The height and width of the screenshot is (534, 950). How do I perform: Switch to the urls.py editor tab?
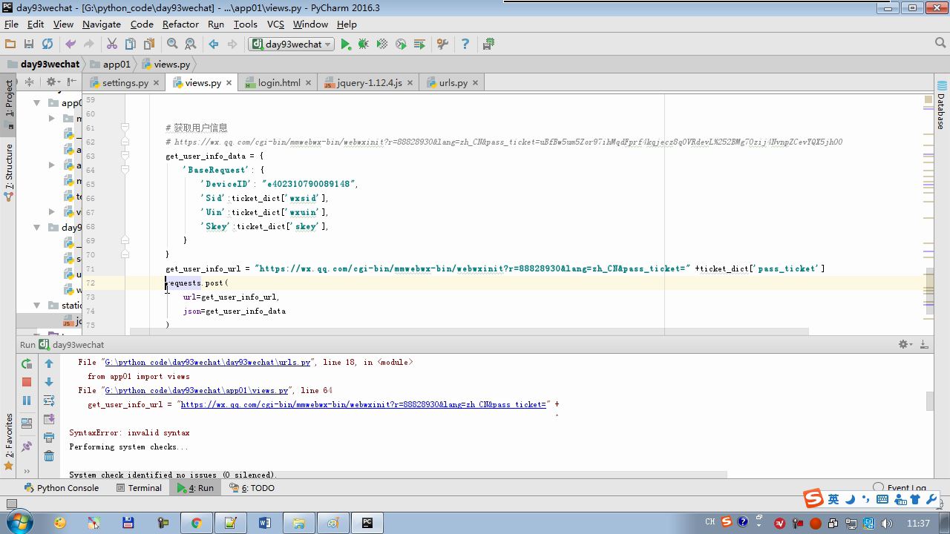point(452,83)
